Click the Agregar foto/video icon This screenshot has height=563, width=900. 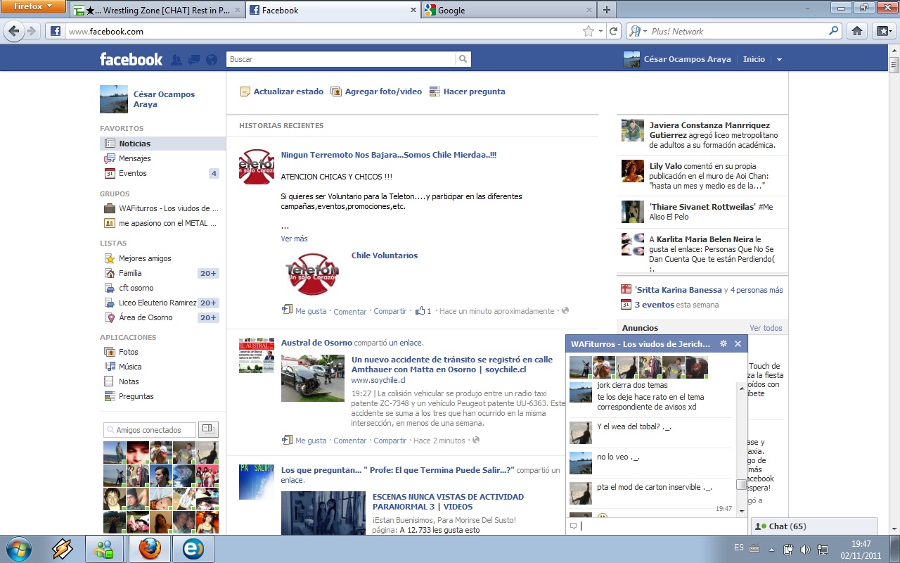[336, 91]
